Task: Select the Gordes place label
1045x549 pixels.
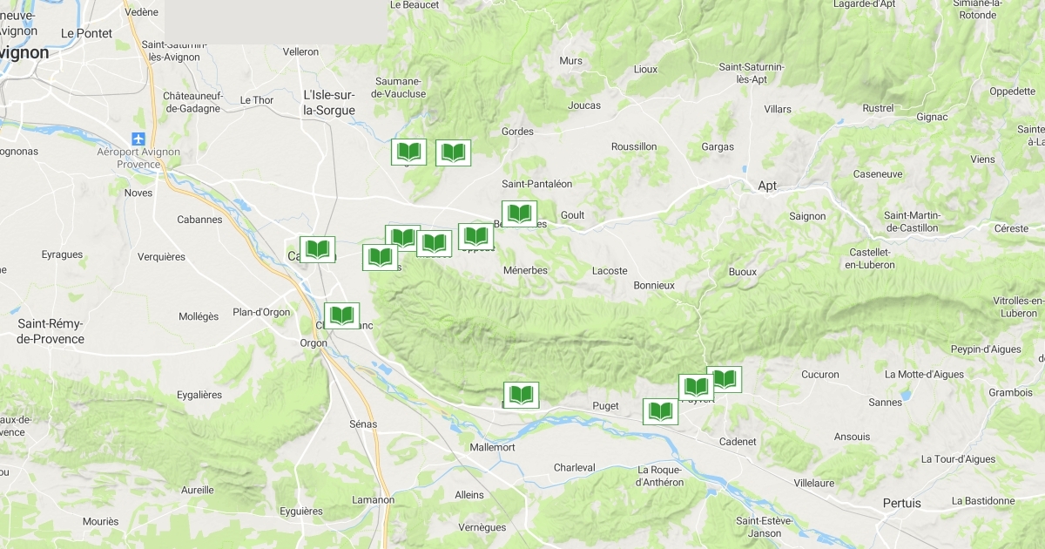Action: [518, 132]
